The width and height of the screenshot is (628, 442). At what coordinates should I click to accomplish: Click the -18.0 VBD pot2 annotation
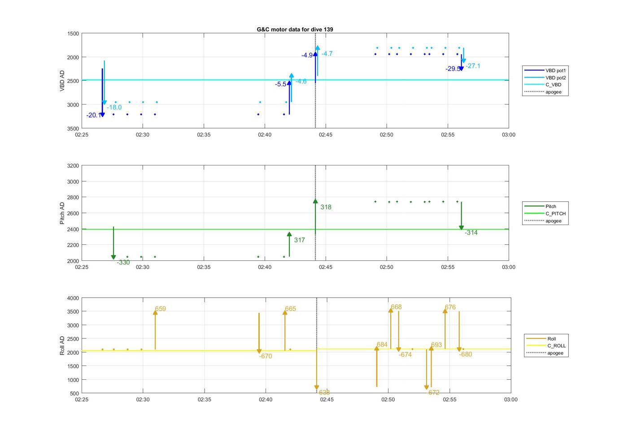point(114,107)
